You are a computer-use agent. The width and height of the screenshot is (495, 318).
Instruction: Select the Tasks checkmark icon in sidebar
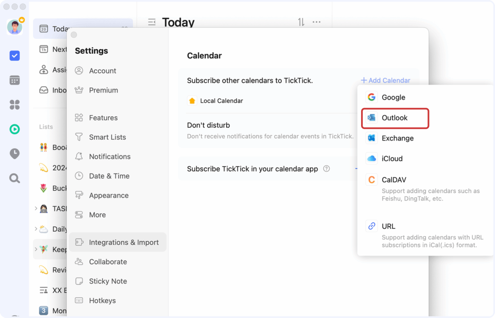(x=15, y=56)
